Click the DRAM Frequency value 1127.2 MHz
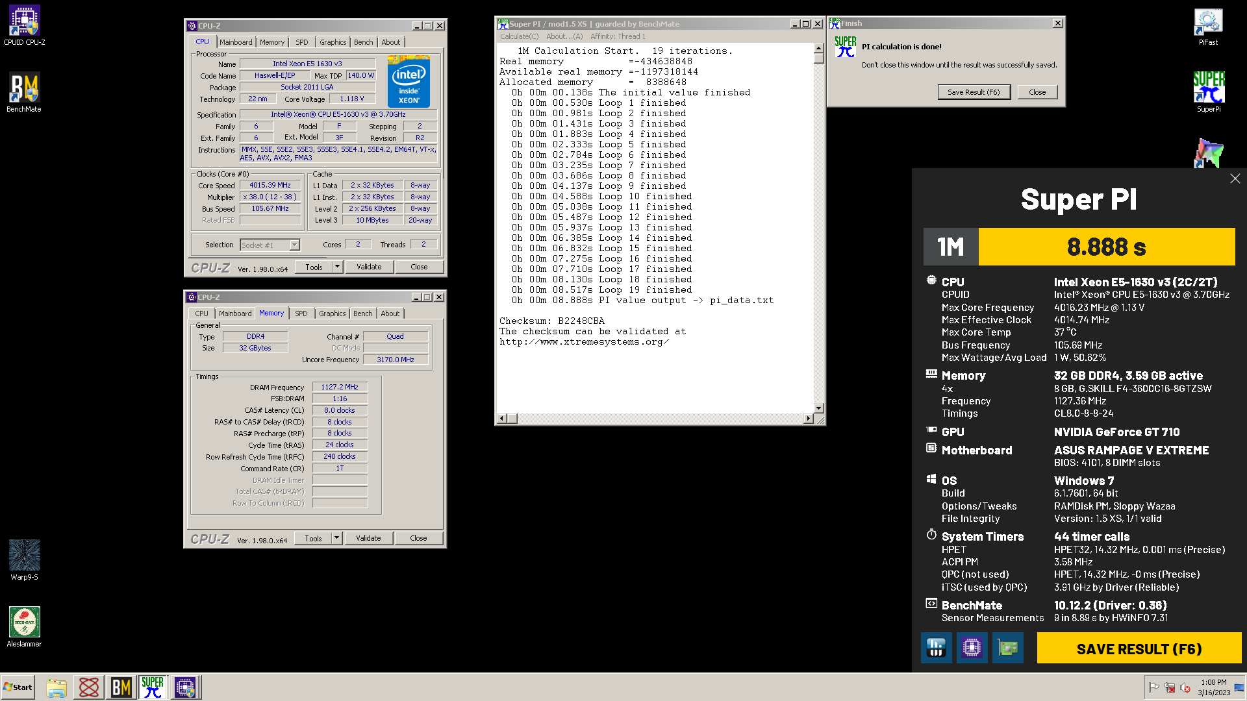The image size is (1247, 701). [340, 387]
